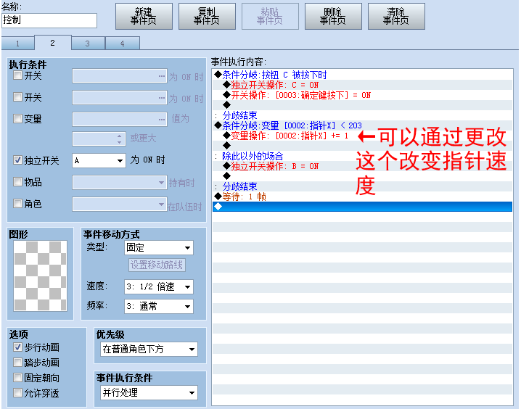
Task: Switch to event page tab 1
Action: [18, 44]
